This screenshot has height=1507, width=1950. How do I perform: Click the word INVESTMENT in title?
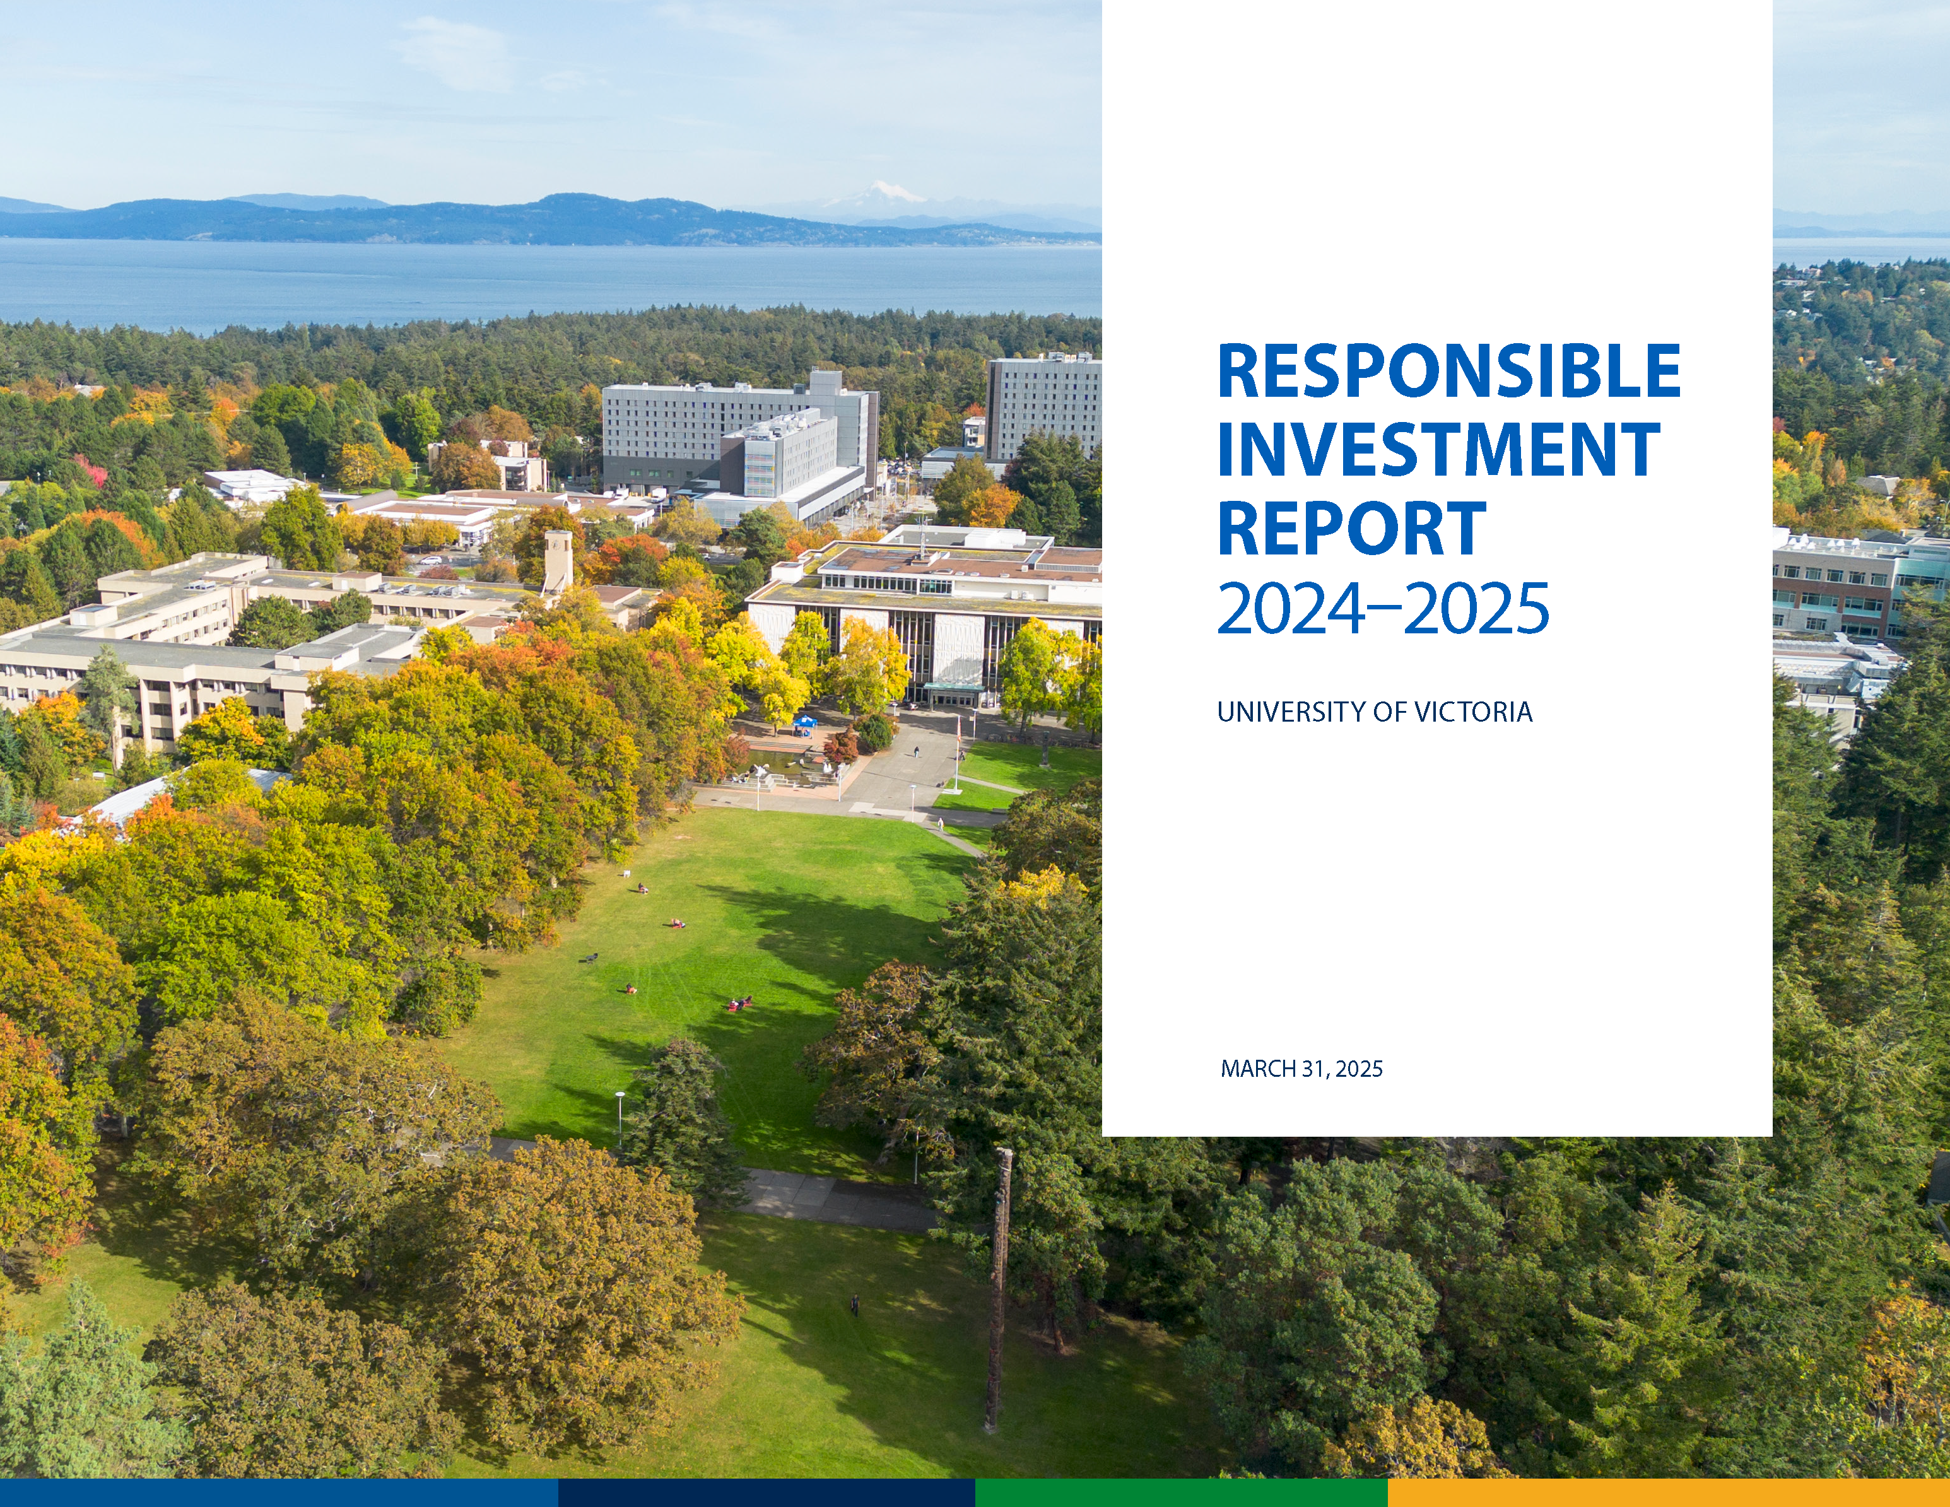[1438, 449]
